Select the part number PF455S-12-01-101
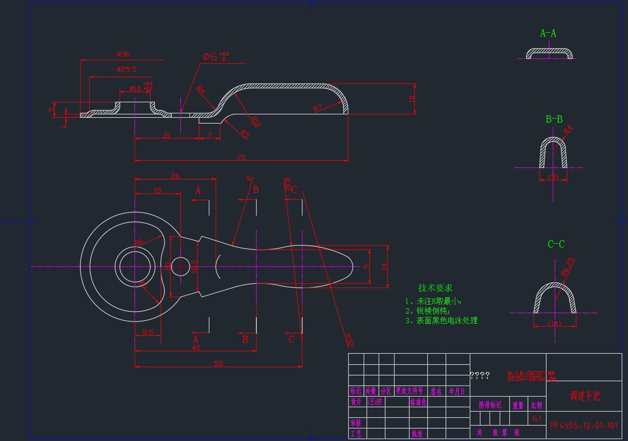Viewport: 628px width, 441px height. pos(584,426)
